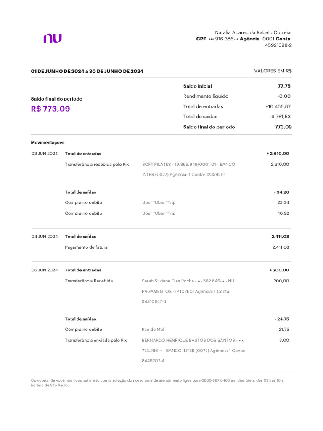Click the account holder name Natalia Aparecida
The width and height of the screenshot is (323, 431).
point(252,32)
